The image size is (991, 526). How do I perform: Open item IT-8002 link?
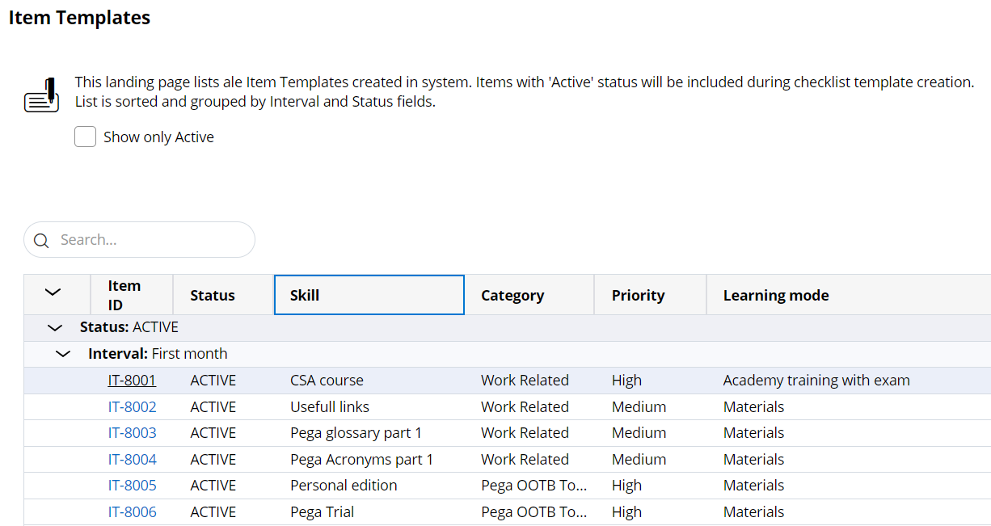132,407
